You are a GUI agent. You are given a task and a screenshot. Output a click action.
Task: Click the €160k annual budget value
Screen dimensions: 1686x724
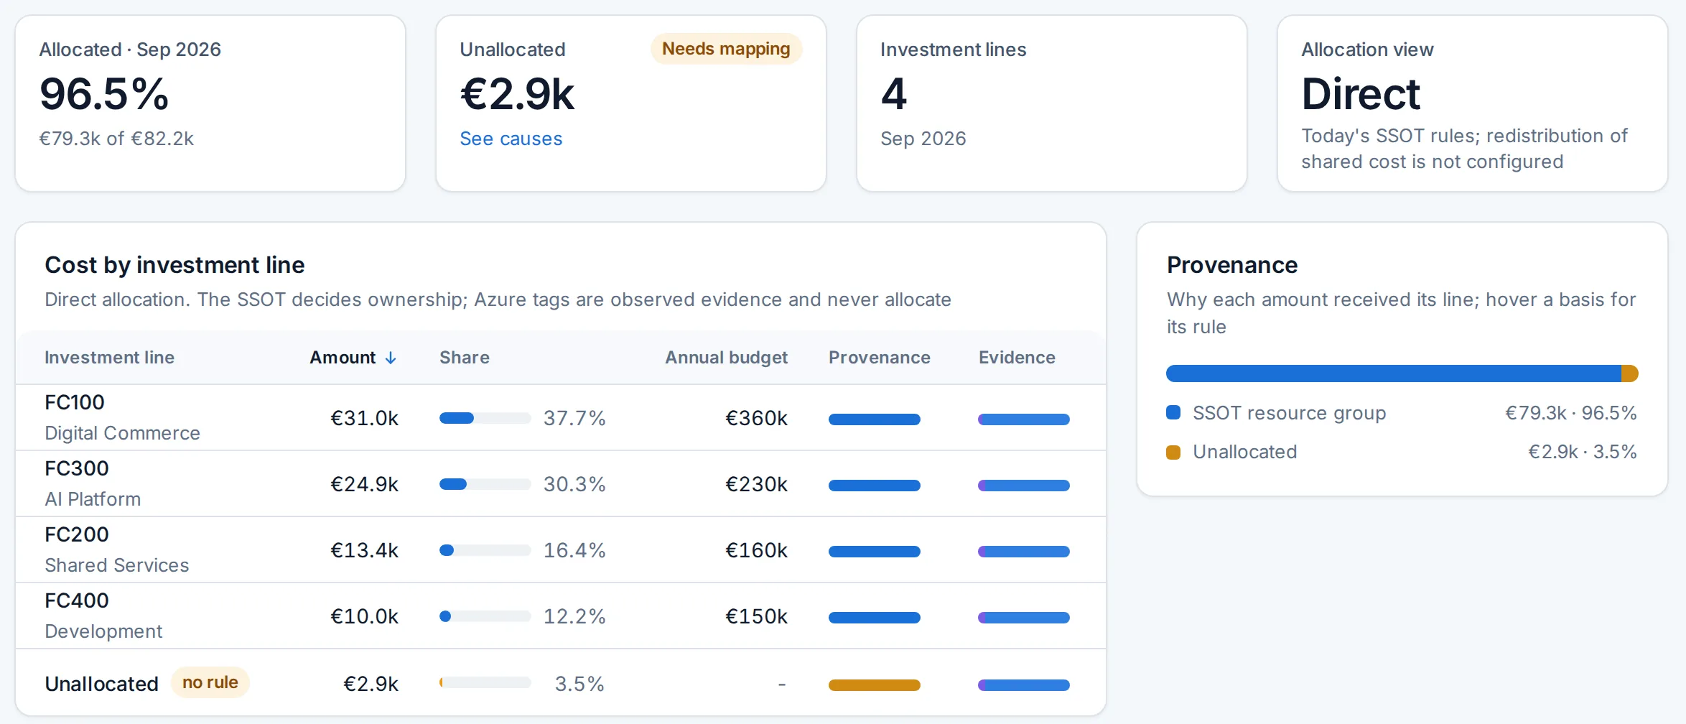756,550
